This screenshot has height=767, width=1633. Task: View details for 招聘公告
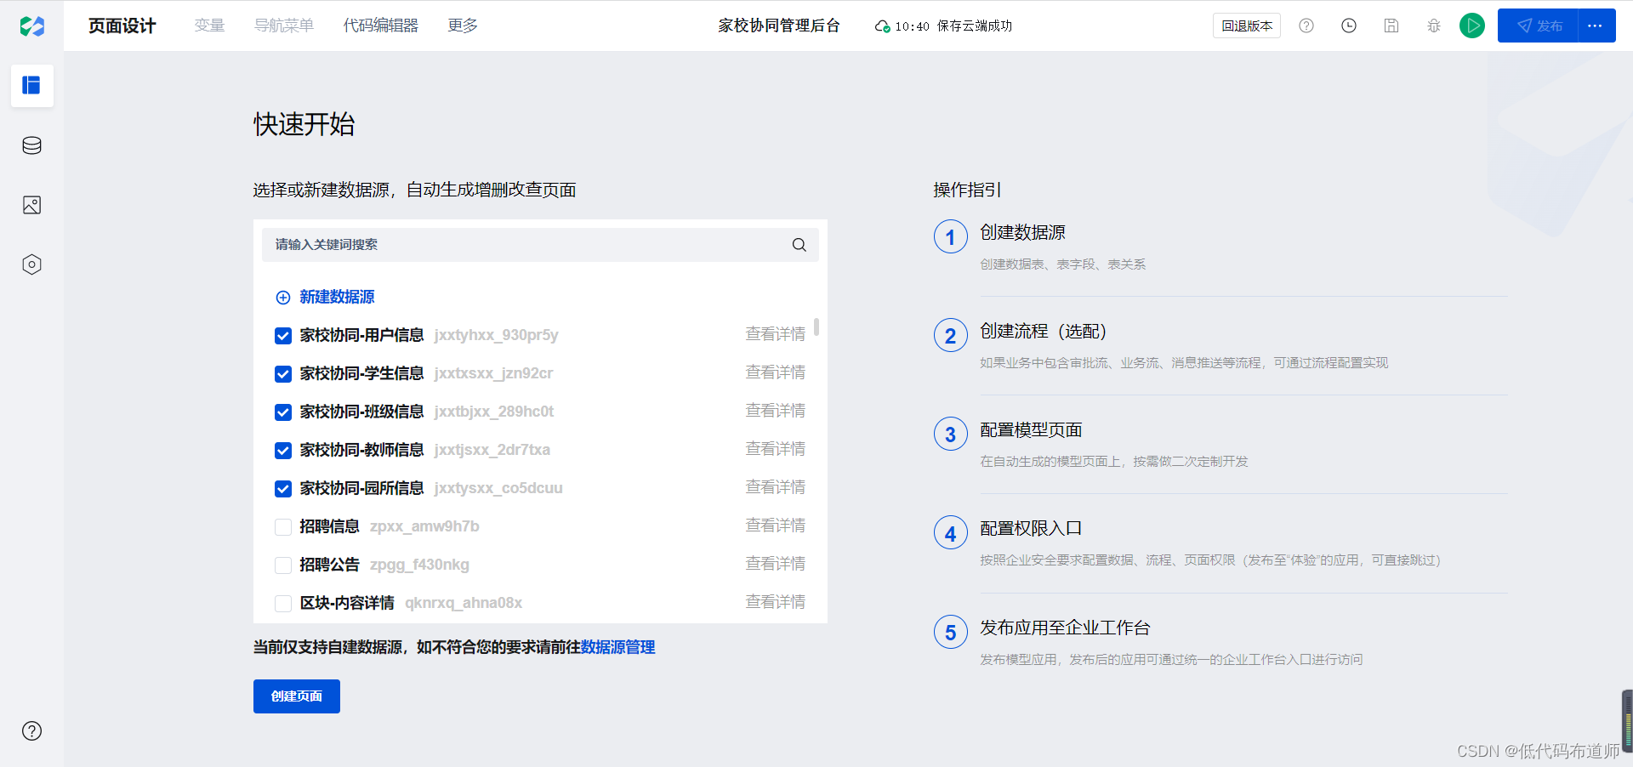point(775,564)
